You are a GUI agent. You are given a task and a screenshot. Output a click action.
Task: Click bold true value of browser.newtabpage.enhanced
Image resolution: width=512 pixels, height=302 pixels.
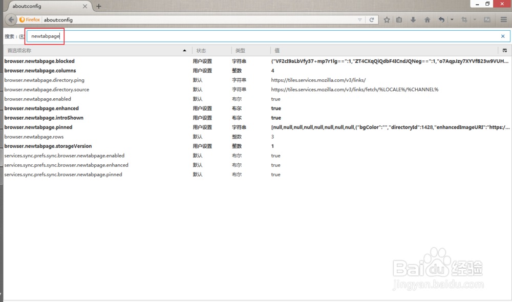[276, 109]
